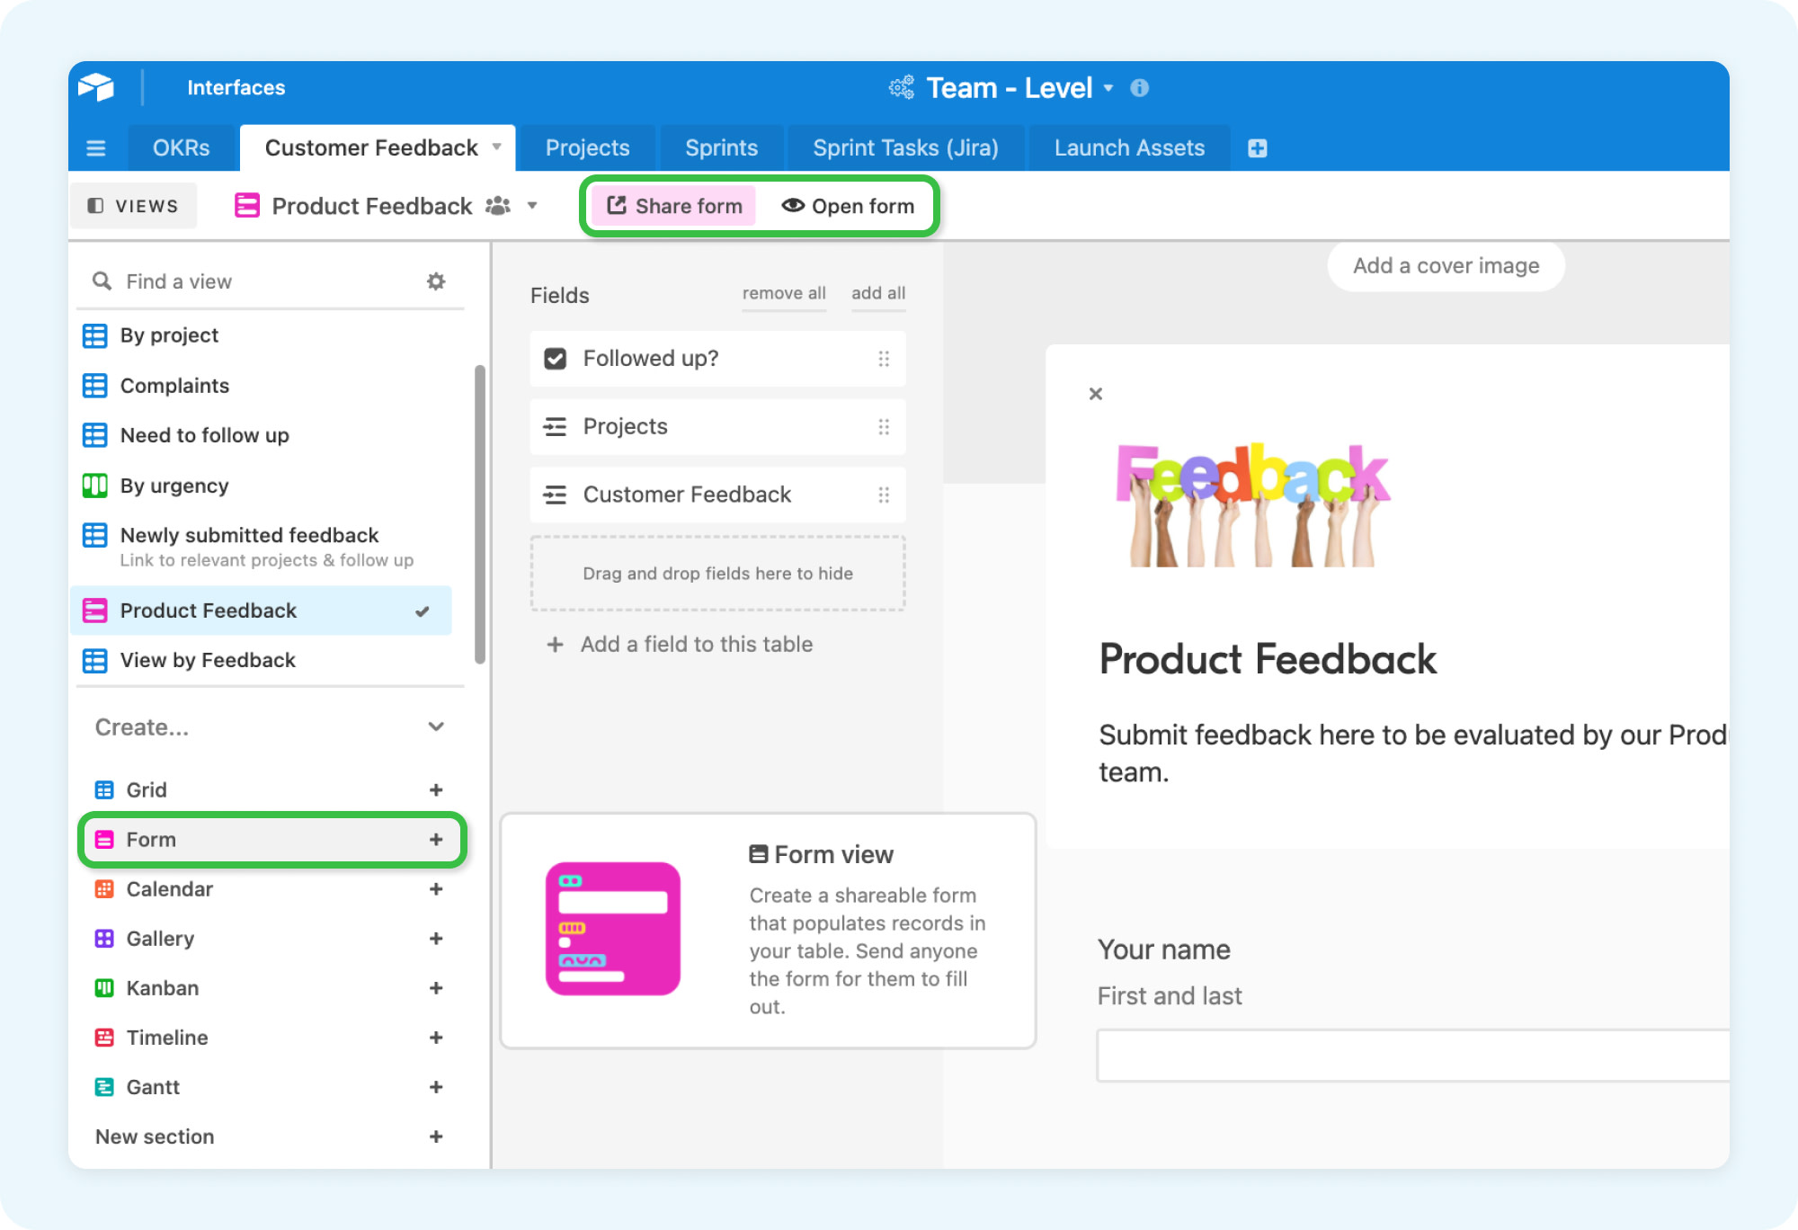The width and height of the screenshot is (1798, 1230).
Task: Click the Share form icon
Action: pos(616,206)
